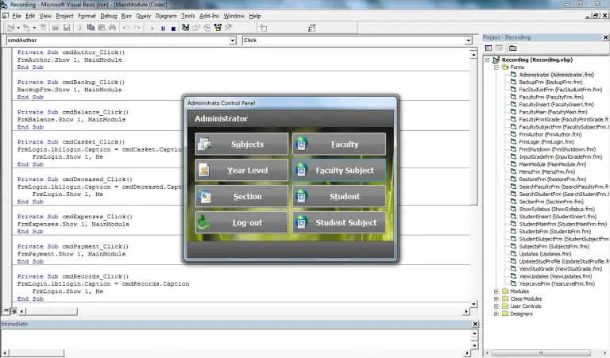Click the End (stop) toolbar icon
Viewport: 610px width, 358px height.
tap(173, 28)
